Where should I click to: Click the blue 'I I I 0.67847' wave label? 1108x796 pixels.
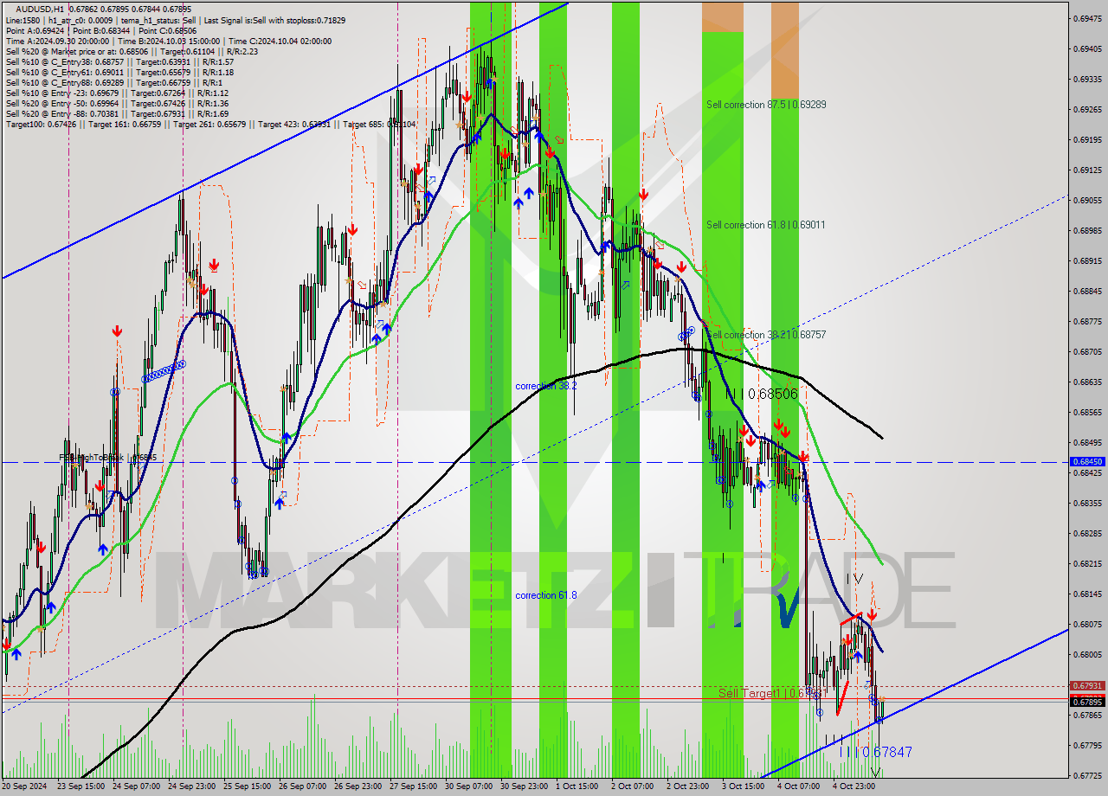click(876, 753)
